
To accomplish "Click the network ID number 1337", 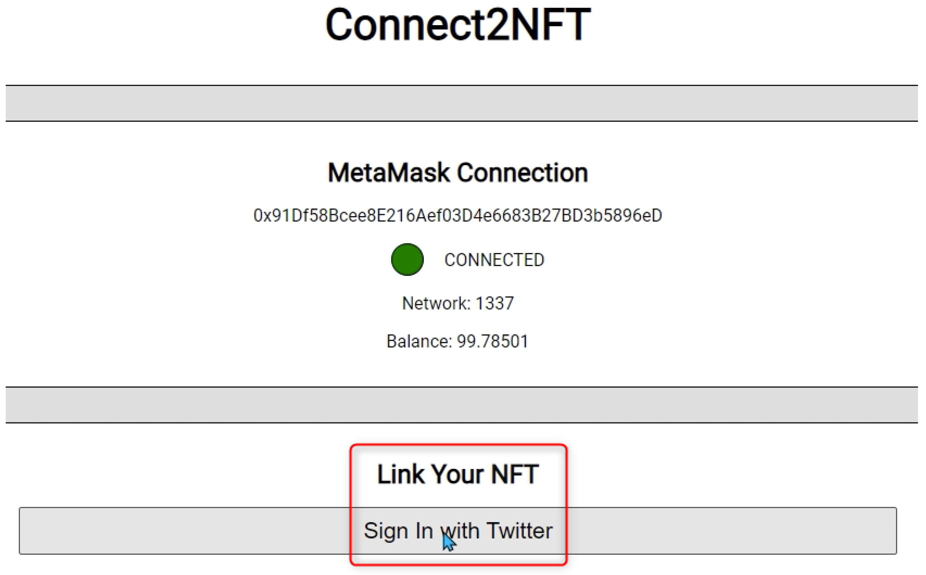I will click(494, 303).
